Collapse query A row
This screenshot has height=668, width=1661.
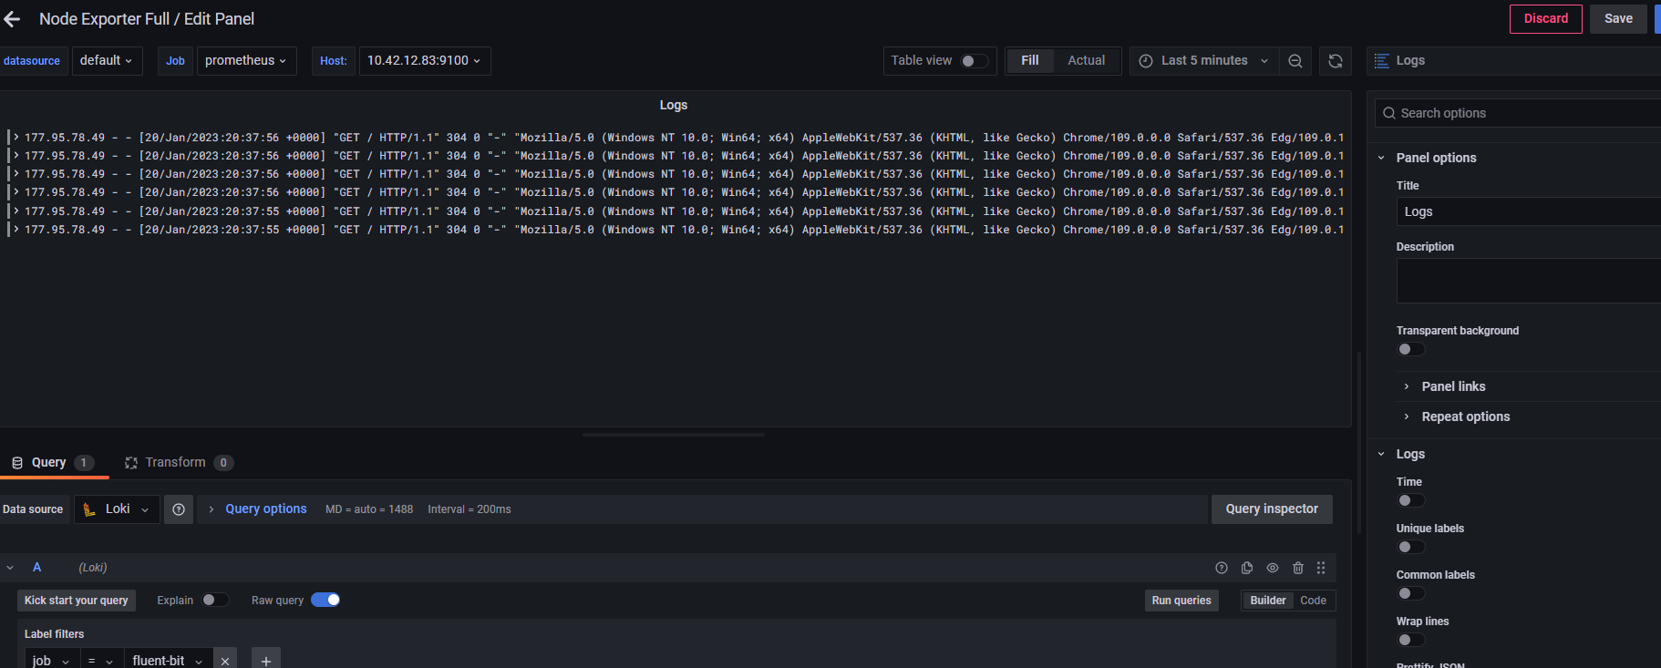coord(10,568)
